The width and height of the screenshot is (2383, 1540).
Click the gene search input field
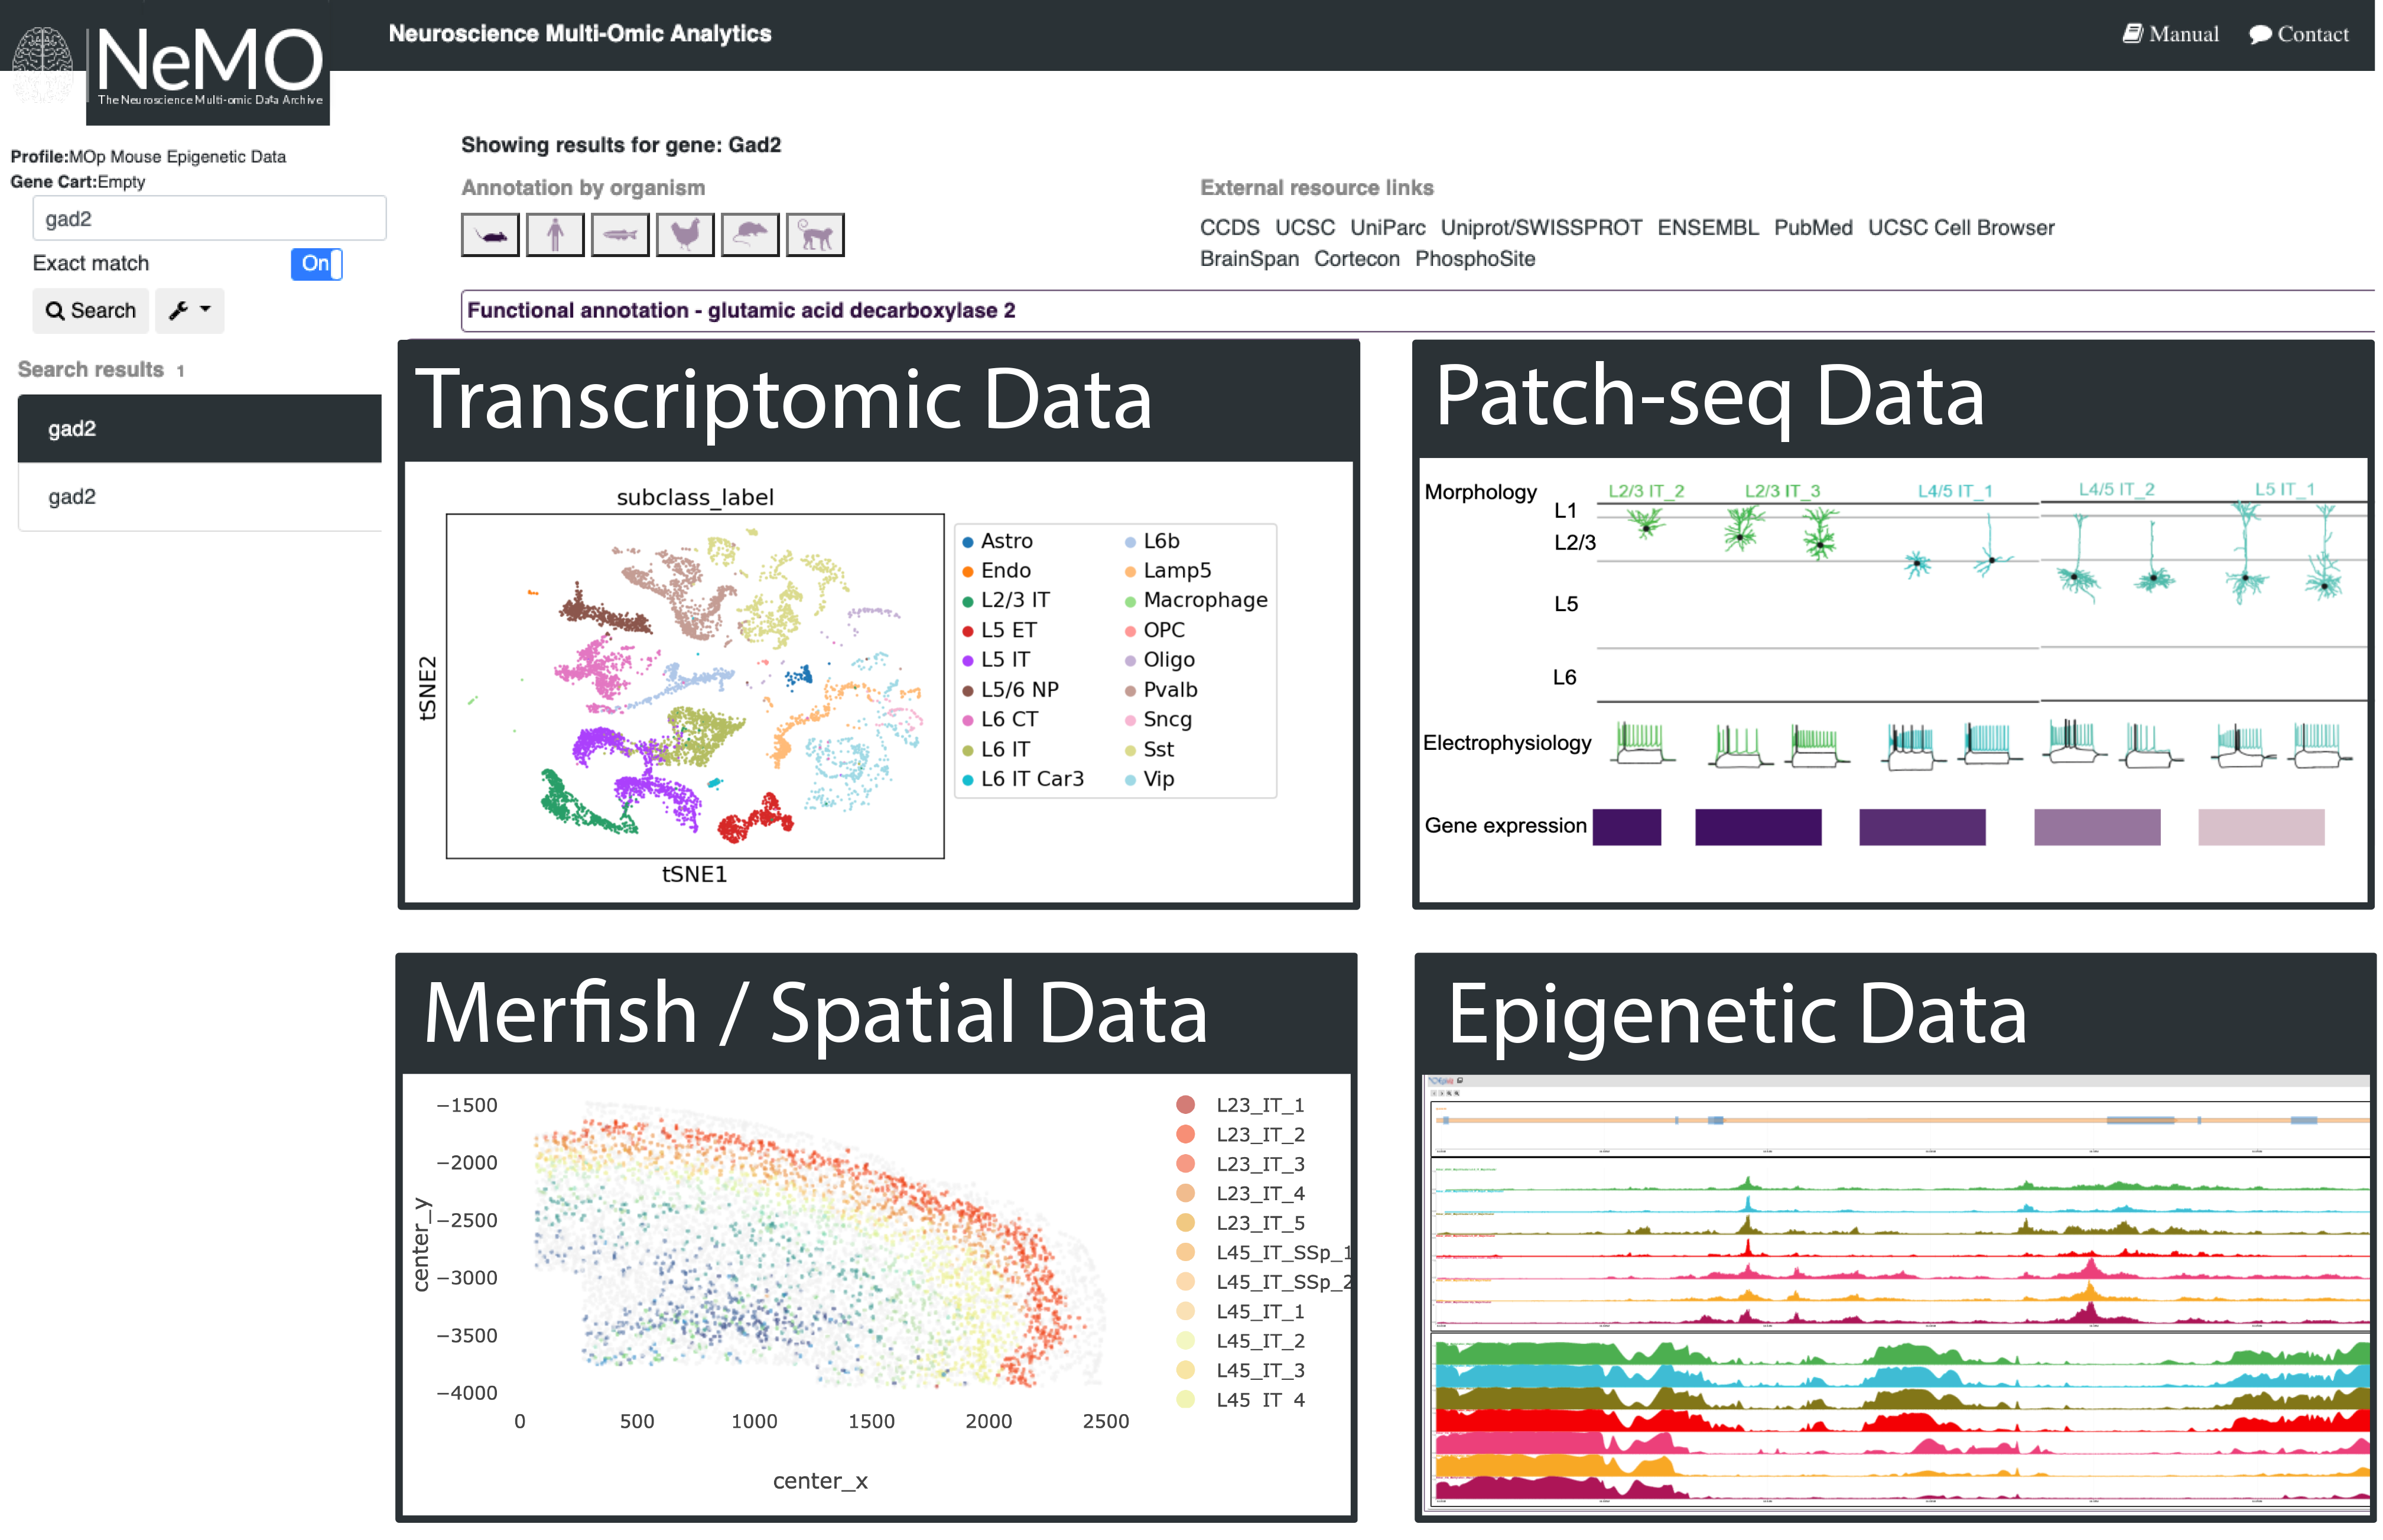tap(209, 219)
